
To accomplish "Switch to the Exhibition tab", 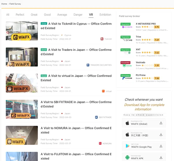I will 105,15.
